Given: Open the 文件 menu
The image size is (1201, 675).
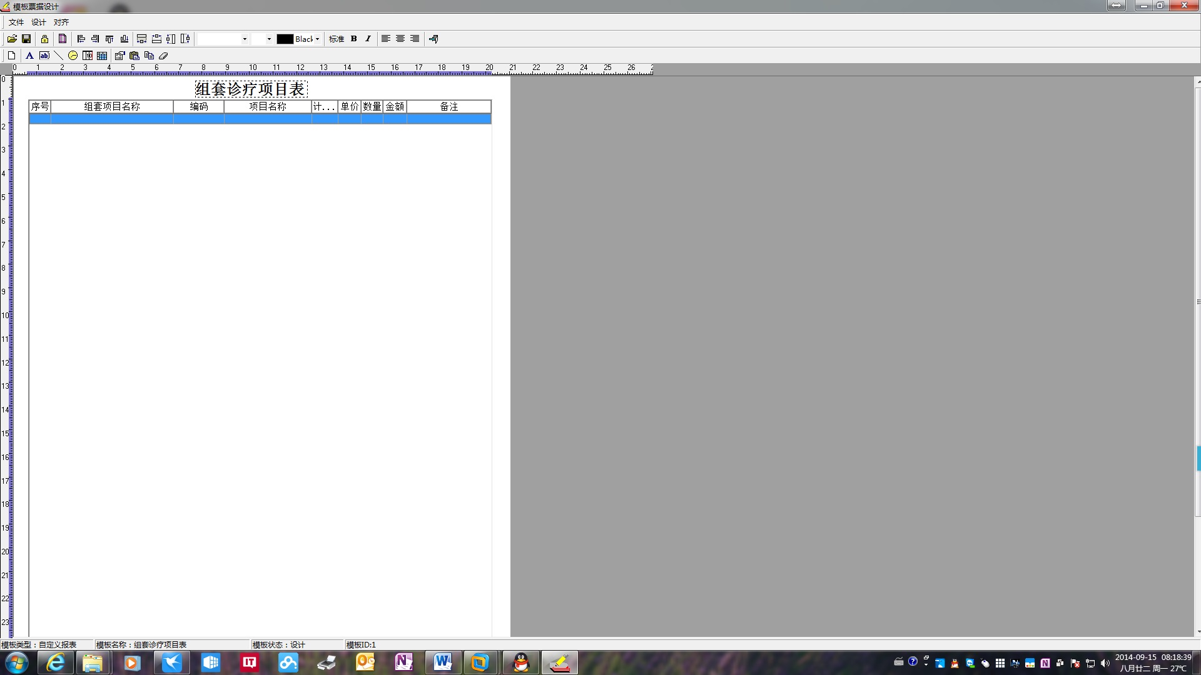Looking at the screenshot, I should pyautogui.click(x=16, y=22).
